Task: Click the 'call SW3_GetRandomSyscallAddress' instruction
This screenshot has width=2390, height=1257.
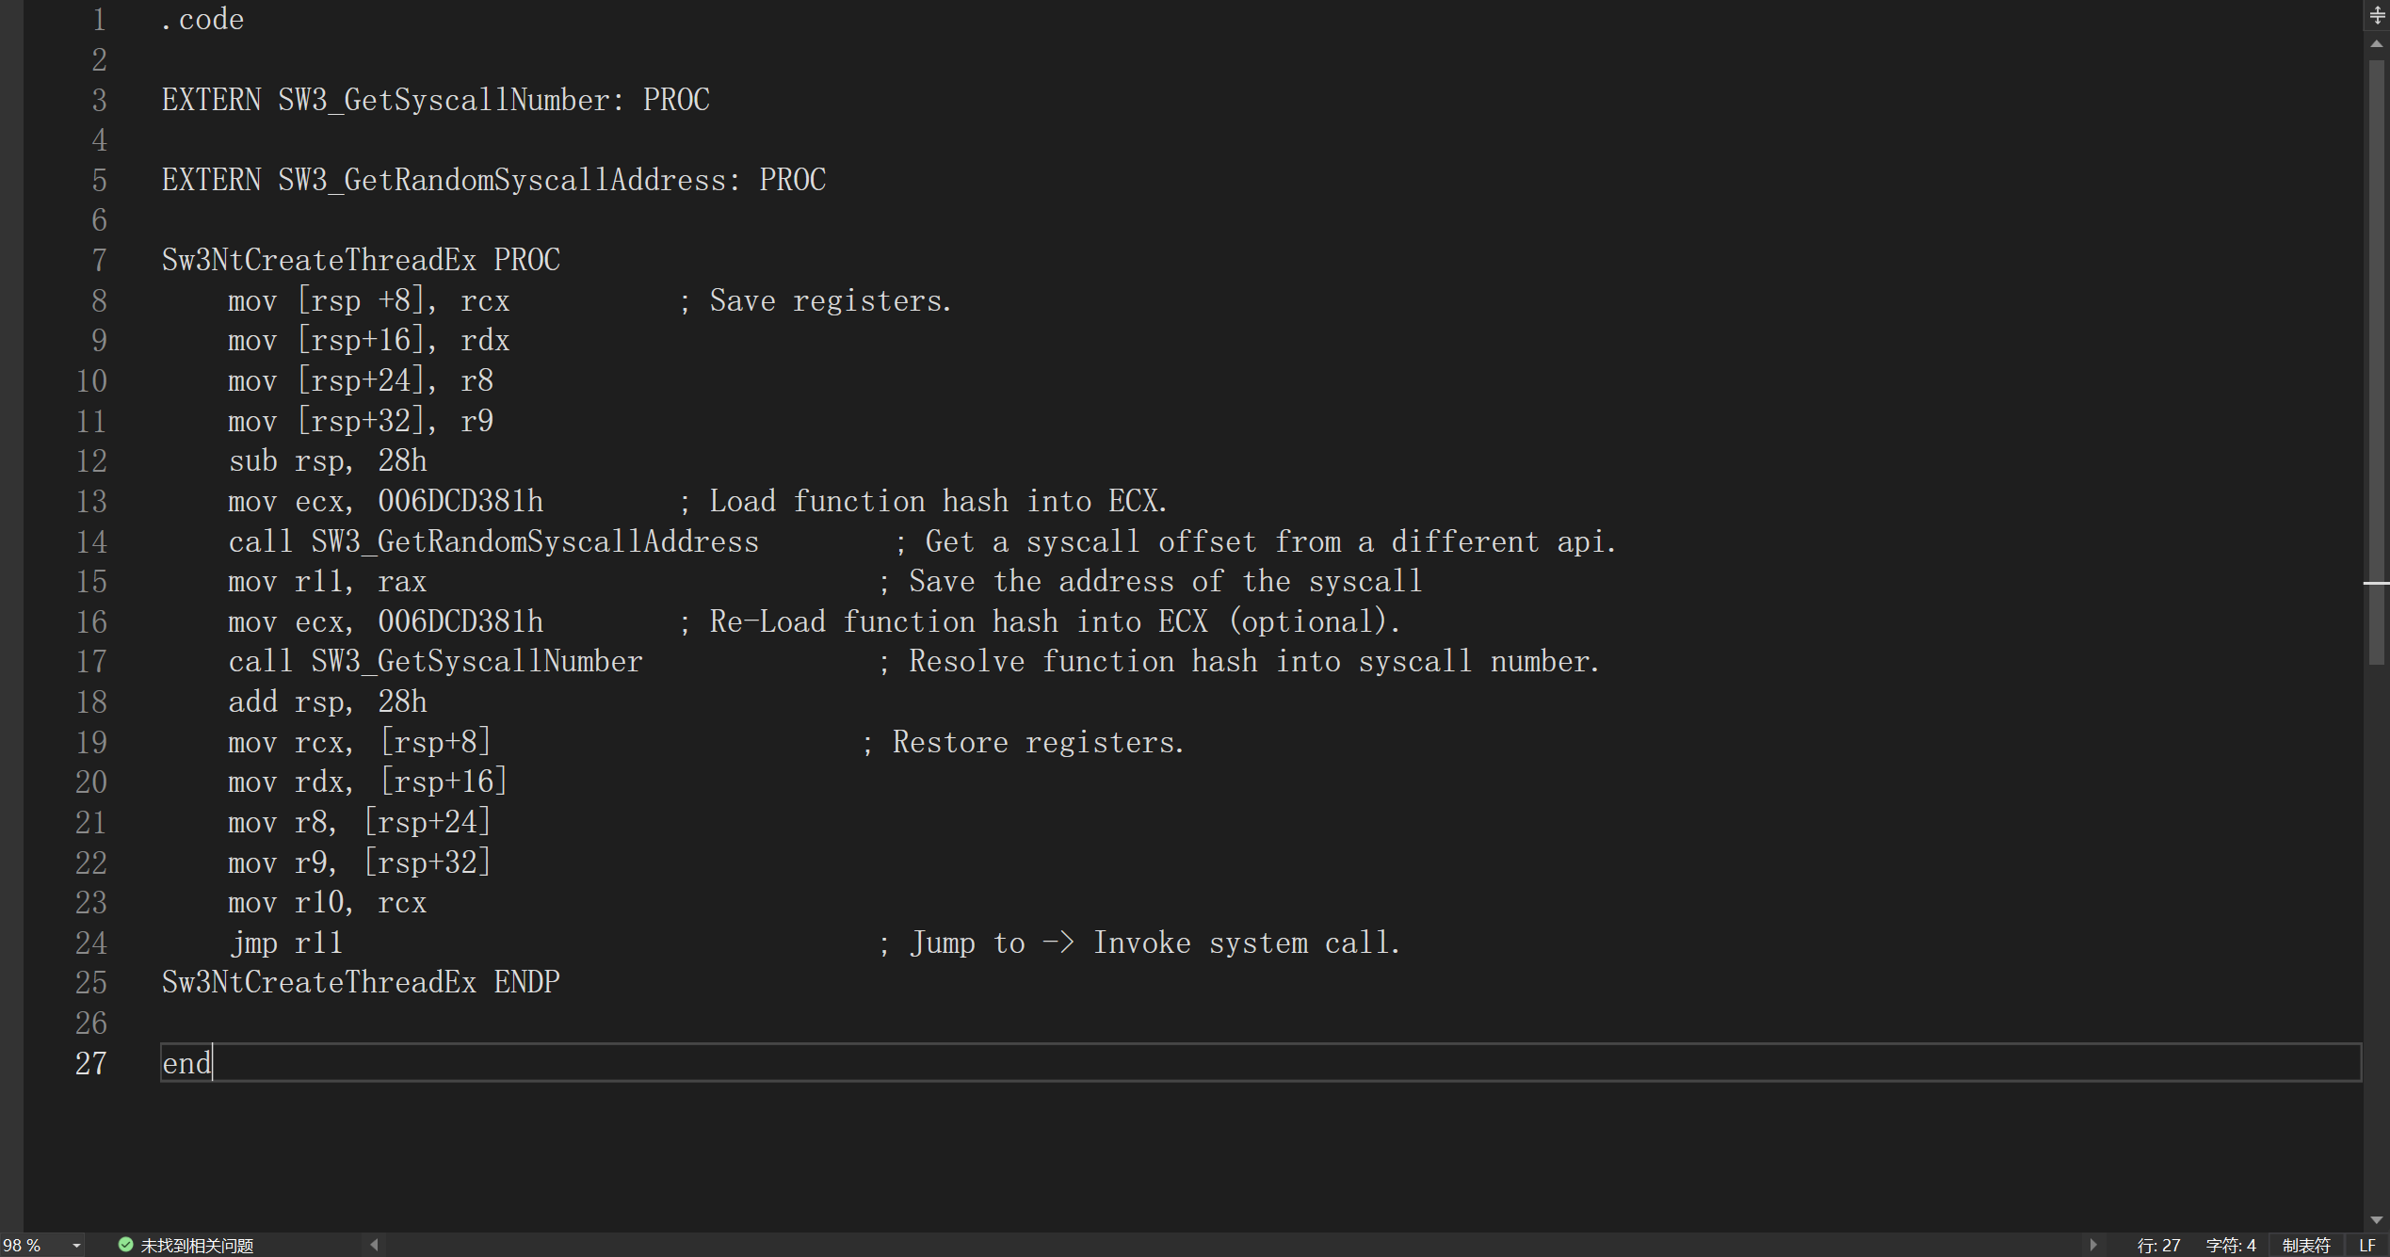Action: [493, 542]
